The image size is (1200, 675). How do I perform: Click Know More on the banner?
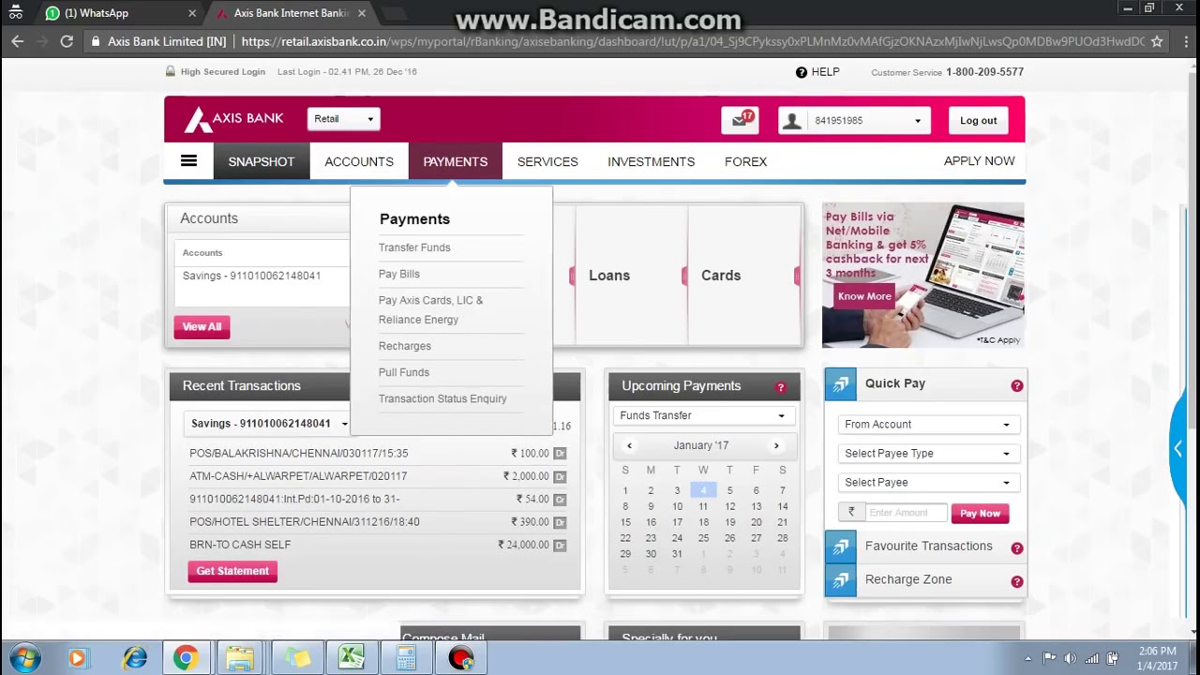pos(864,296)
